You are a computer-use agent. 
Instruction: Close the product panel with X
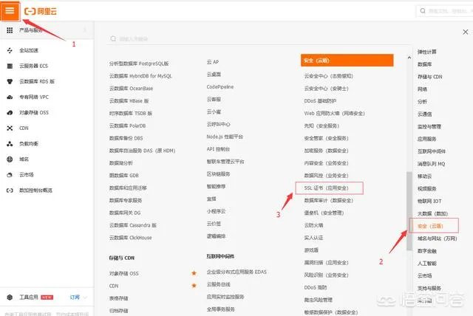466,32
